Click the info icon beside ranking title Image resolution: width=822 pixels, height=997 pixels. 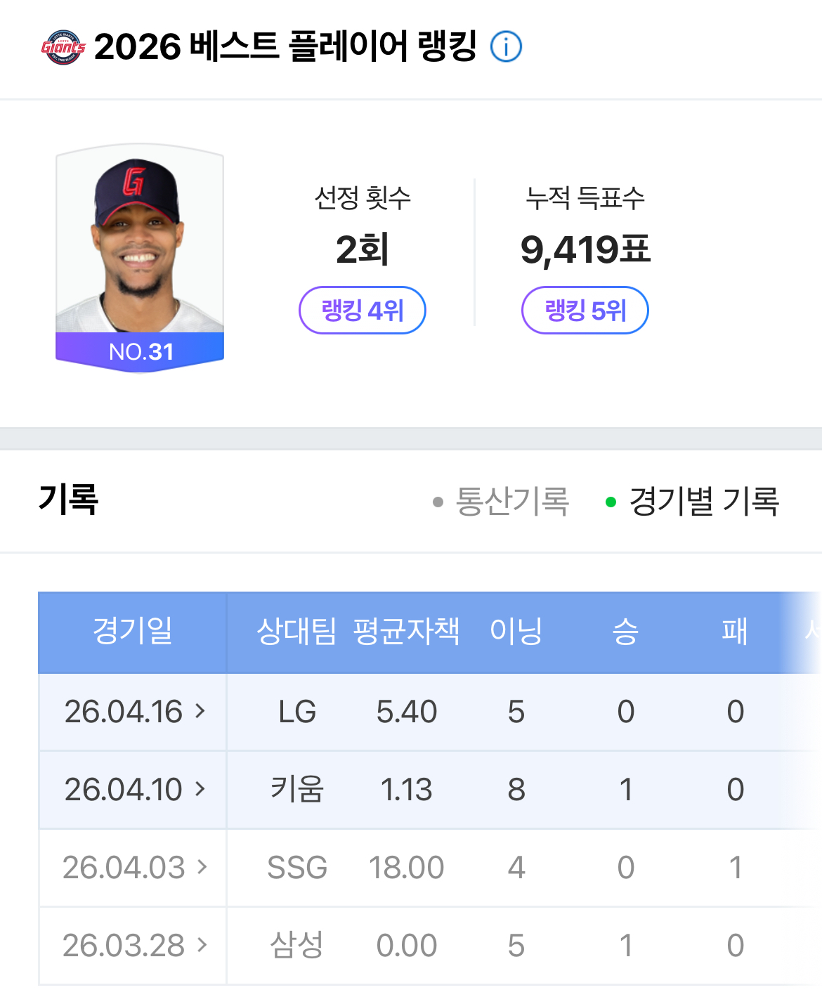click(506, 47)
